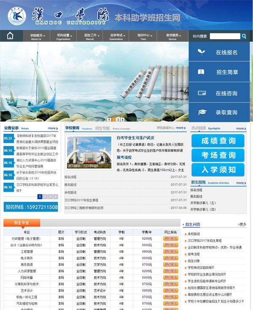Open 在线咨询 card icon panel
This screenshot has width=253, height=310.
[x=219, y=92]
